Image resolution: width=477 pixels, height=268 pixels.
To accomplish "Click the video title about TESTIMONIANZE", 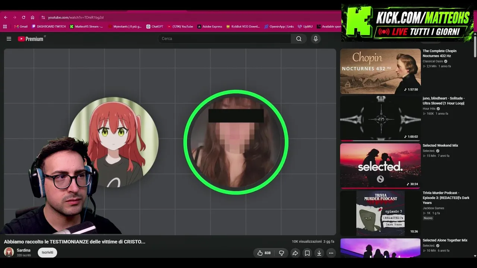I will [x=75, y=242].
